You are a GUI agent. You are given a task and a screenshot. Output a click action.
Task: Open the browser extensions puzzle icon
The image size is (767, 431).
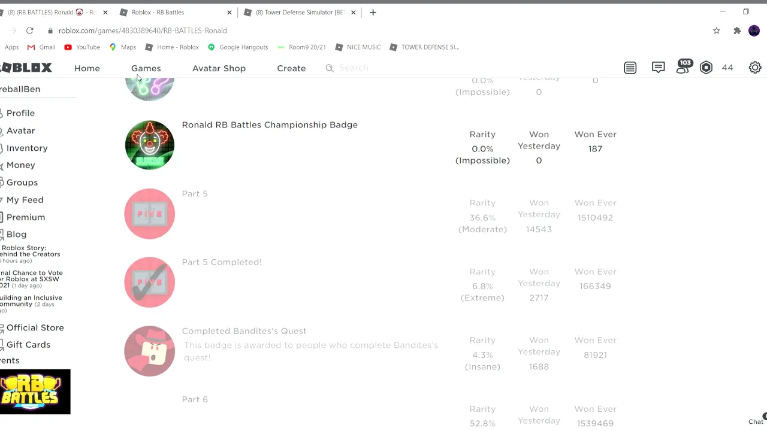(x=737, y=31)
